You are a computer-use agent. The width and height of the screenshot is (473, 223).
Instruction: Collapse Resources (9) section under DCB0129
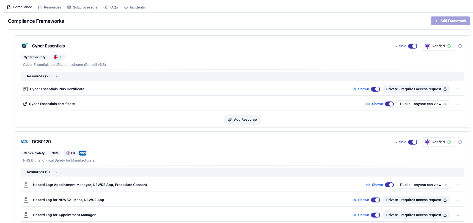pos(242,172)
